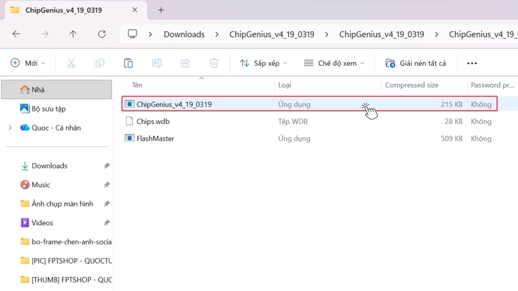Click the FlashMaster file icon
Viewport: 518px width, 291px height.
click(x=129, y=138)
